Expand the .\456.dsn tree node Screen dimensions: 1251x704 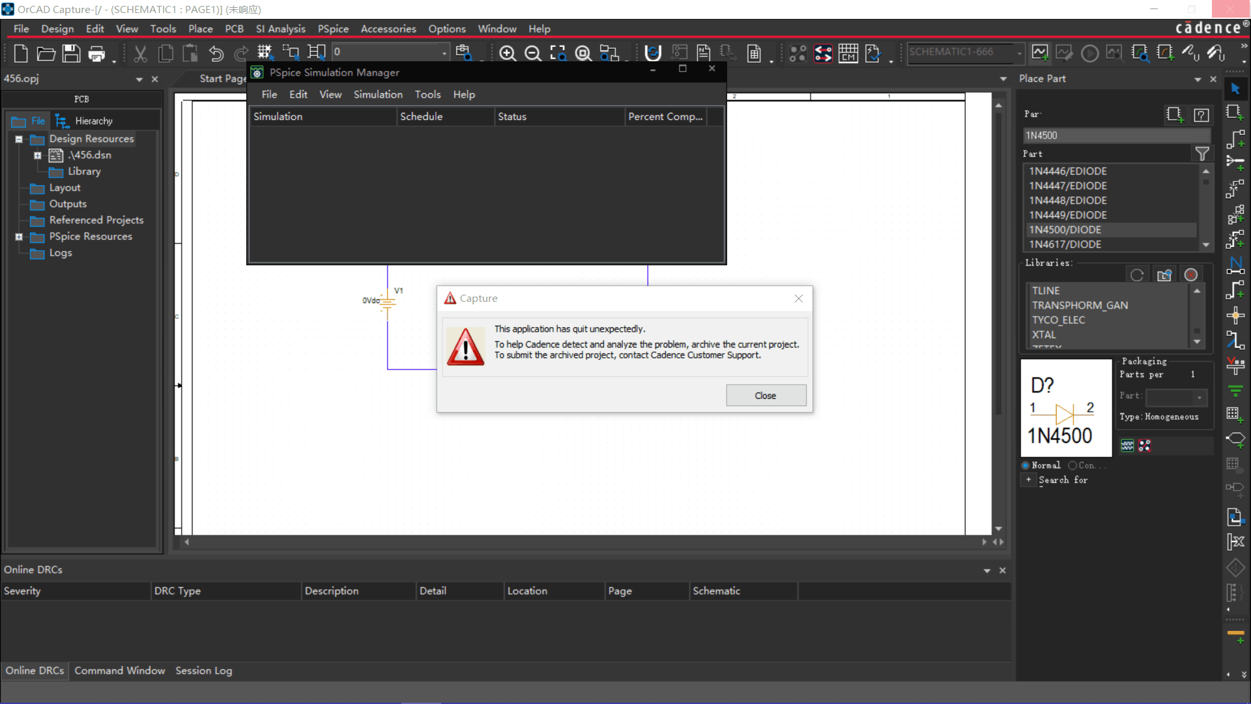tap(38, 155)
